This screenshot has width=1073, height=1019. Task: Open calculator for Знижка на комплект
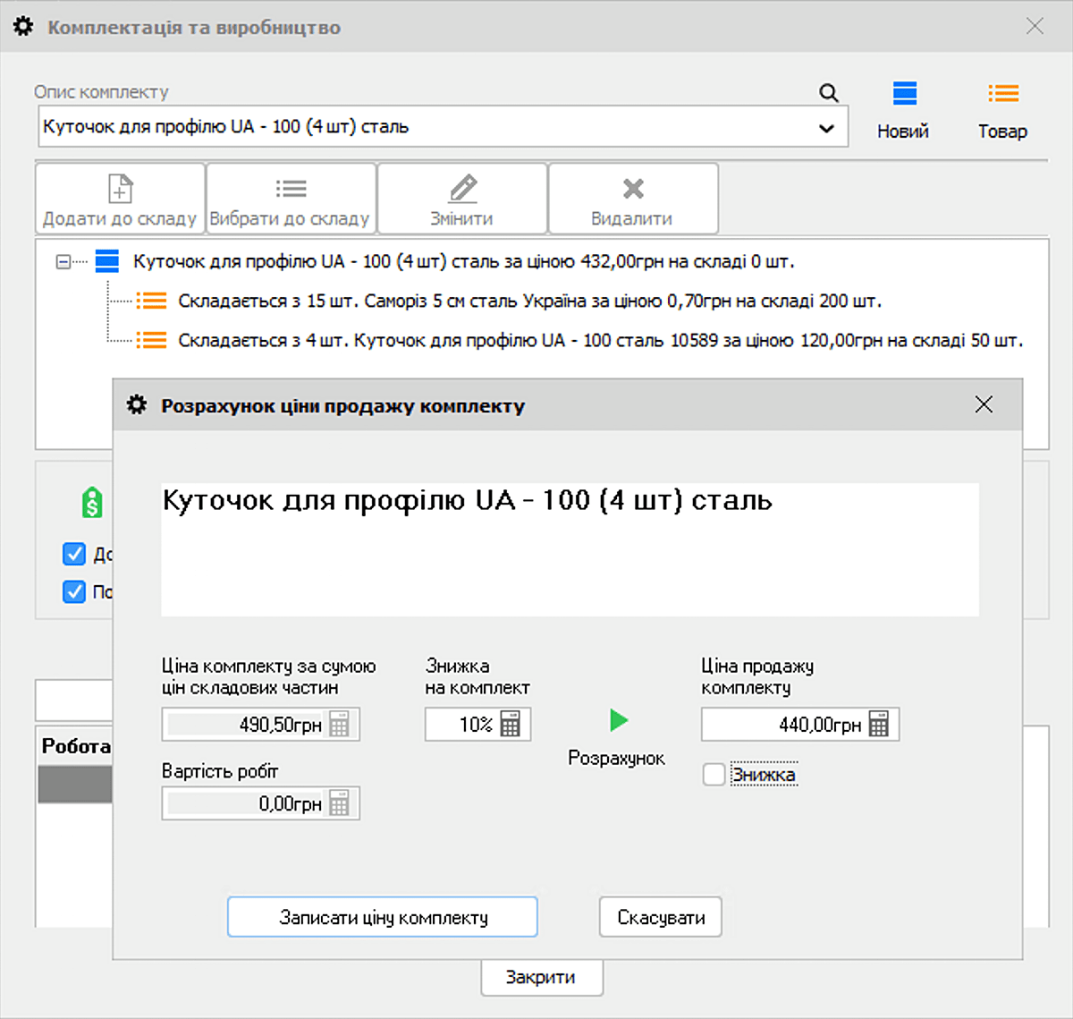point(511,725)
